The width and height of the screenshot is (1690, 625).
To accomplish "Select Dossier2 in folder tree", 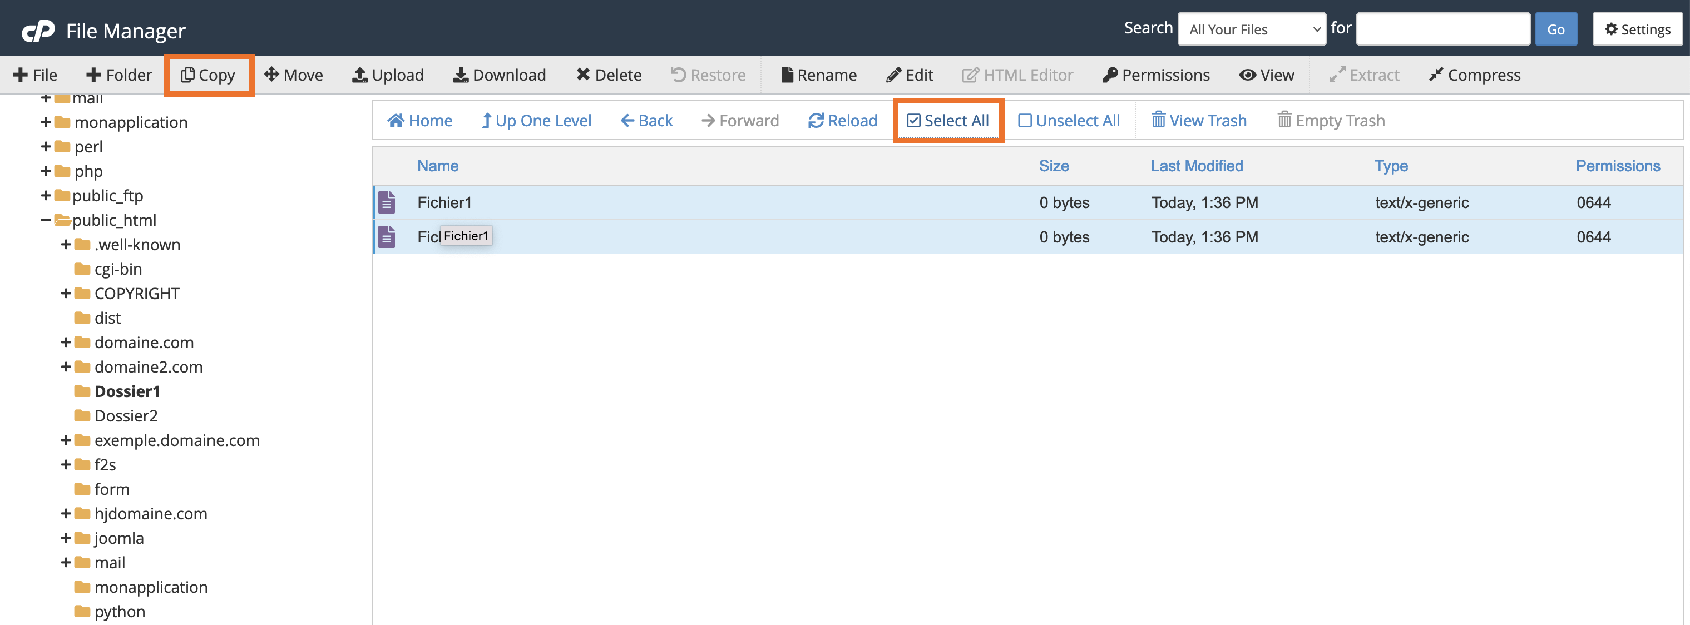I will tap(126, 416).
